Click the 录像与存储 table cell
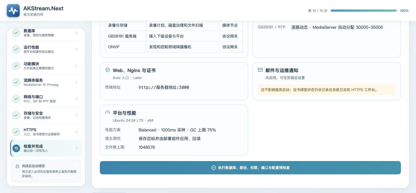 (126, 25)
